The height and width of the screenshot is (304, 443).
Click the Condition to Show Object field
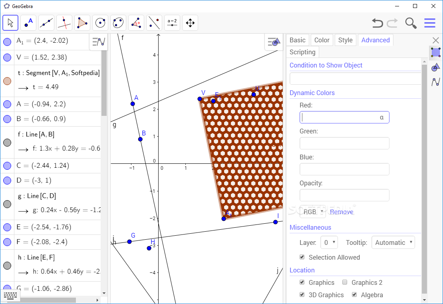tap(355, 79)
